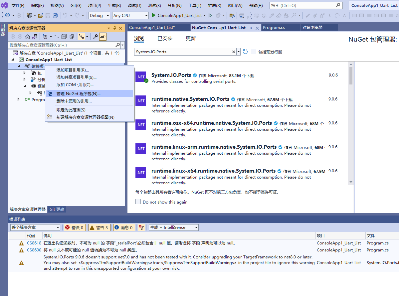Focus the 搜索解决方案资源管理器 search box

[x=62, y=45]
